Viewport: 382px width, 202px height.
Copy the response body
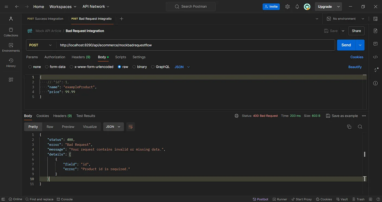coord(349,127)
